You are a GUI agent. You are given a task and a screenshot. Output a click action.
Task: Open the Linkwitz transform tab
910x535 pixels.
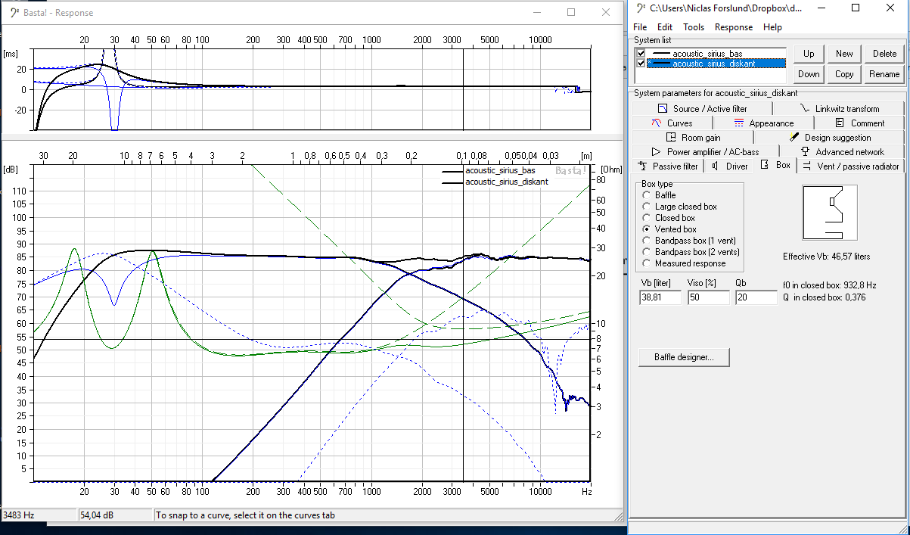[838, 108]
